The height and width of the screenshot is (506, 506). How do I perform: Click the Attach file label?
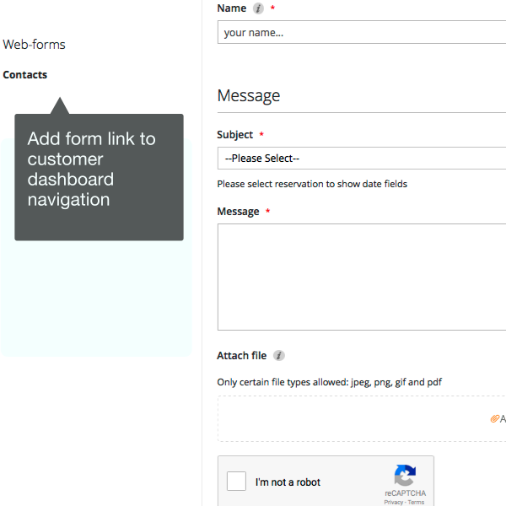pyautogui.click(x=241, y=355)
